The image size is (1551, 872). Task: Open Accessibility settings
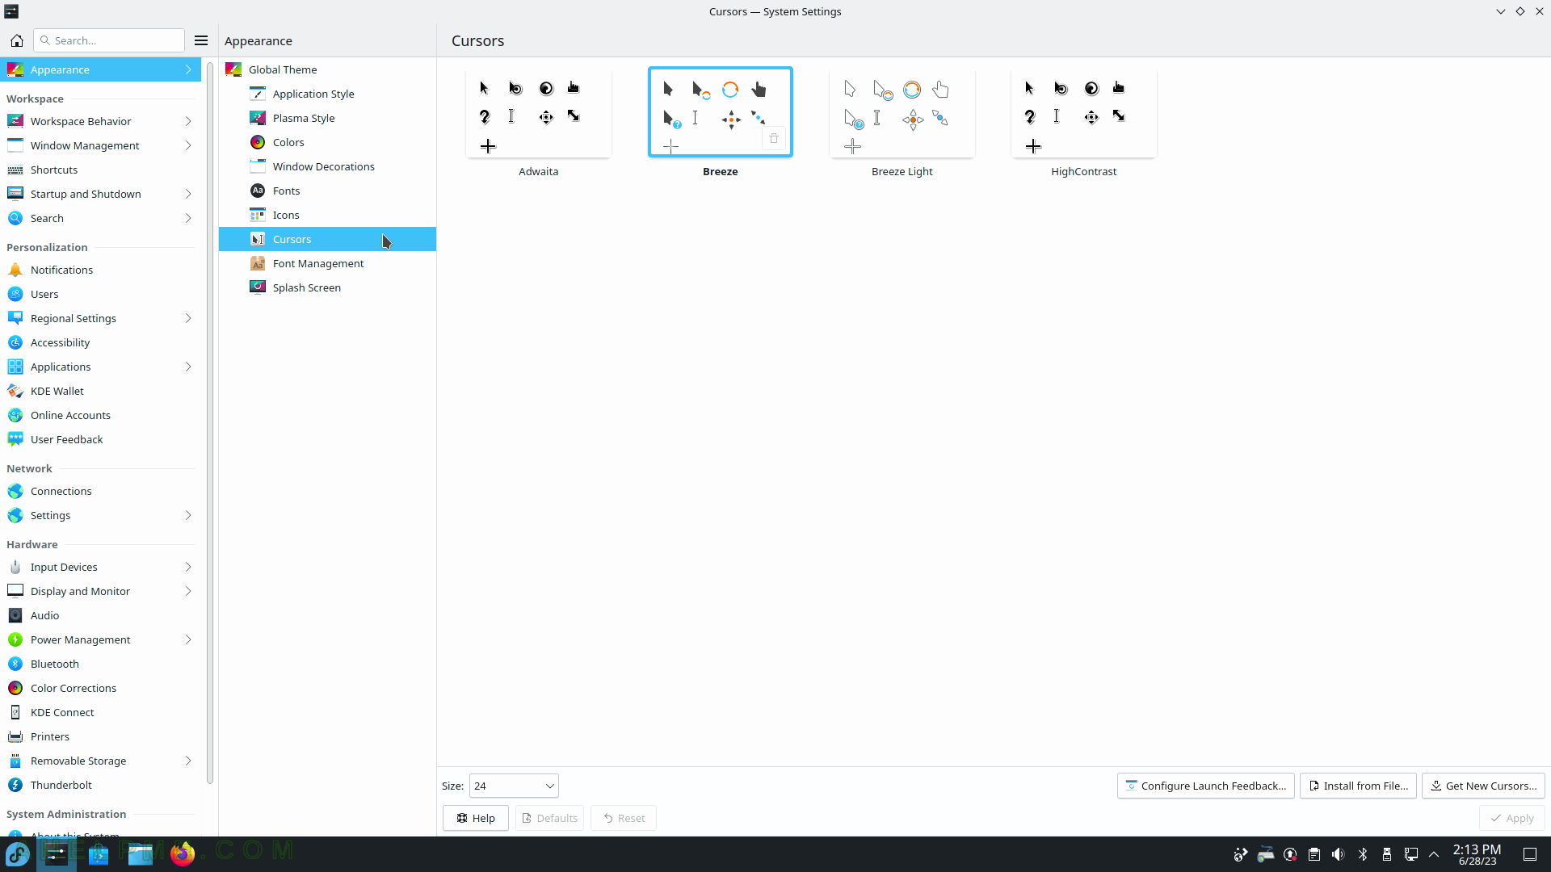pyautogui.click(x=100, y=342)
